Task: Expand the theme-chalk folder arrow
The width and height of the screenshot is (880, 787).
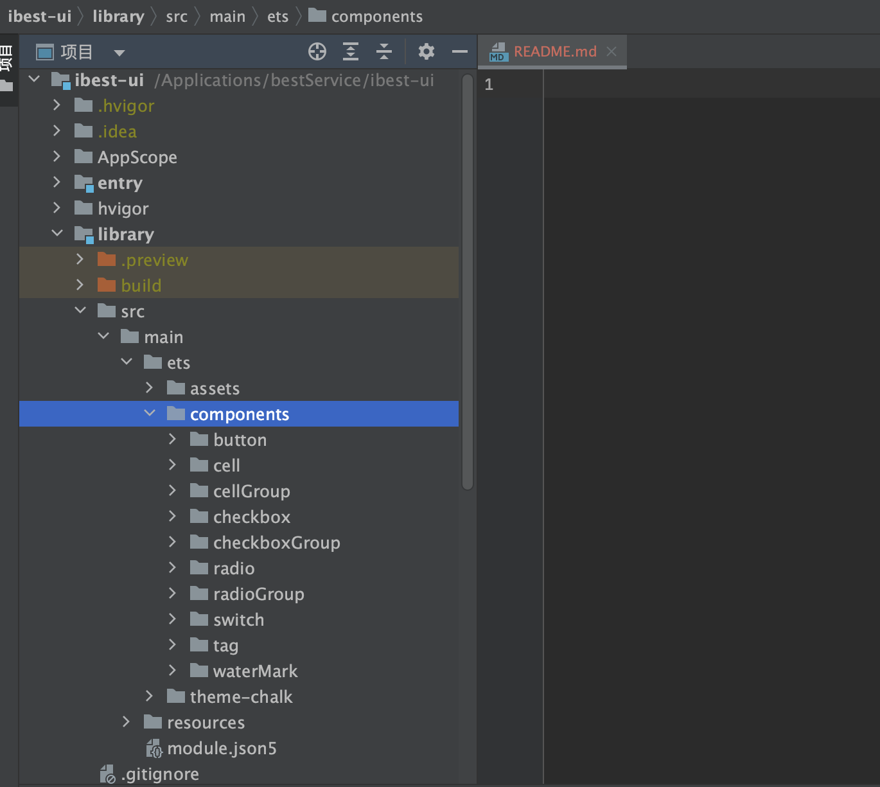Action: pos(149,696)
